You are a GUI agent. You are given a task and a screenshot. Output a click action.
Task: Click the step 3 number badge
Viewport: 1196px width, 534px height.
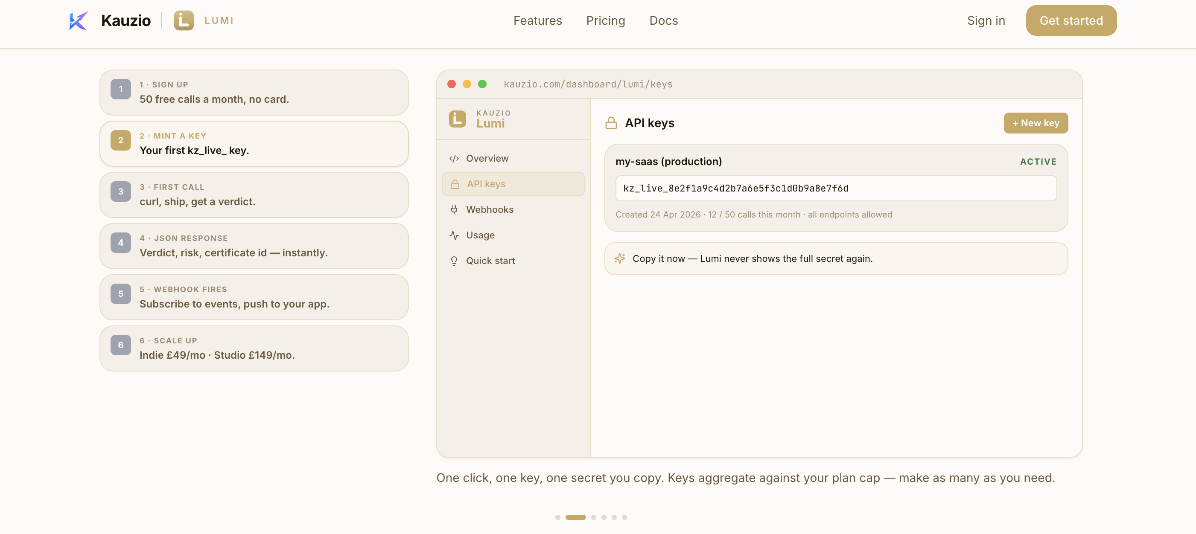pos(121,191)
